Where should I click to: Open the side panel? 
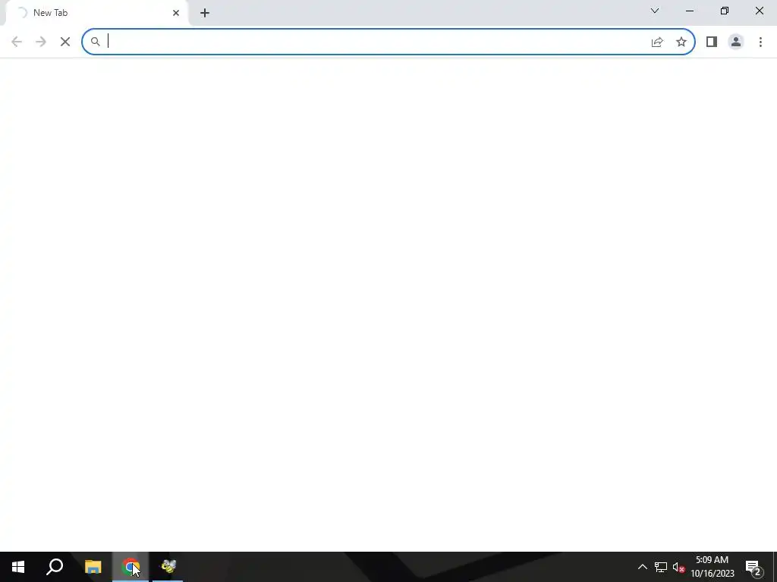(x=712, y=42)
